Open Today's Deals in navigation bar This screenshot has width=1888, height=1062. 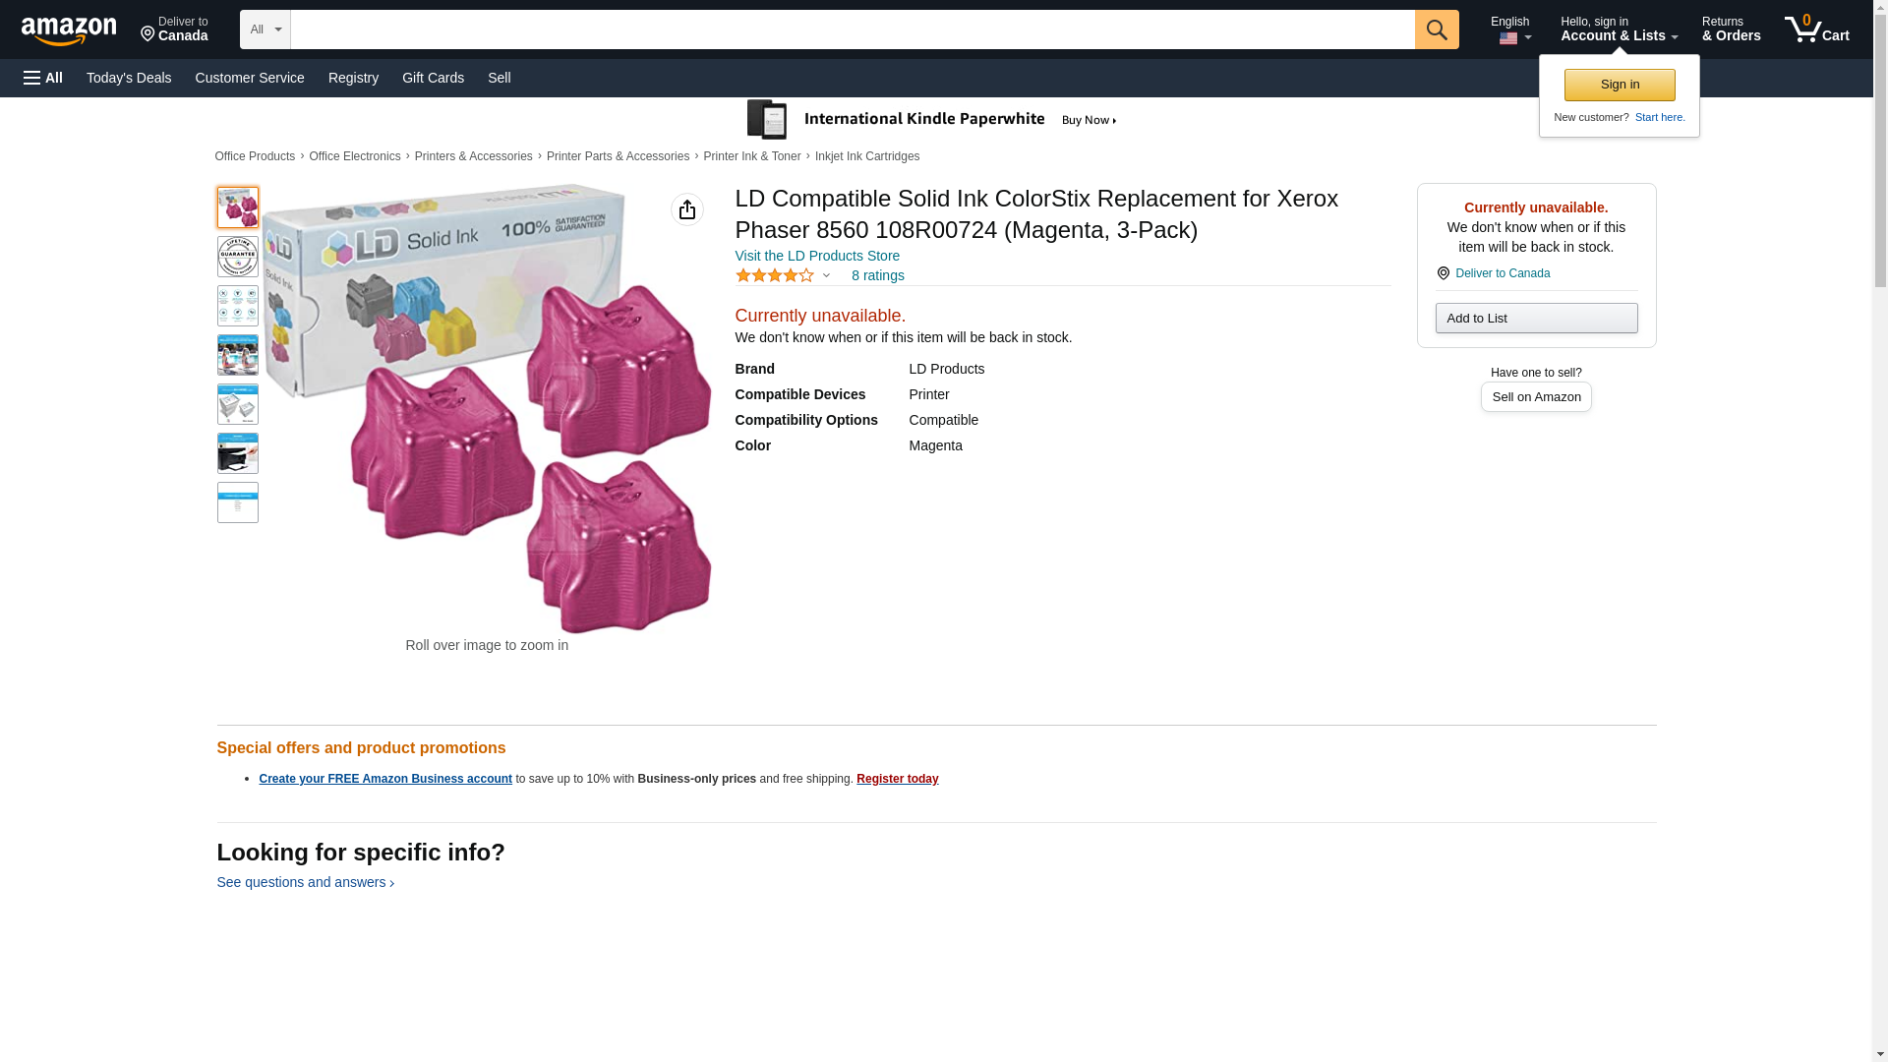coord(129,78)
